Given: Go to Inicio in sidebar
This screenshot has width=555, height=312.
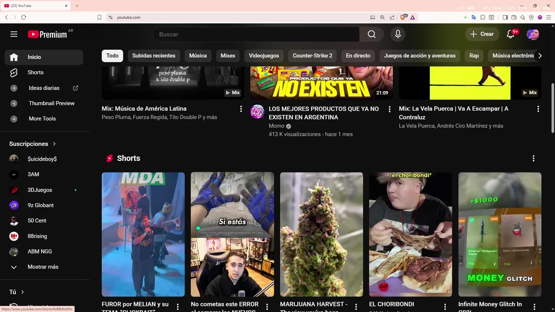Looking at the screenshot, I should tap(44, 57).
